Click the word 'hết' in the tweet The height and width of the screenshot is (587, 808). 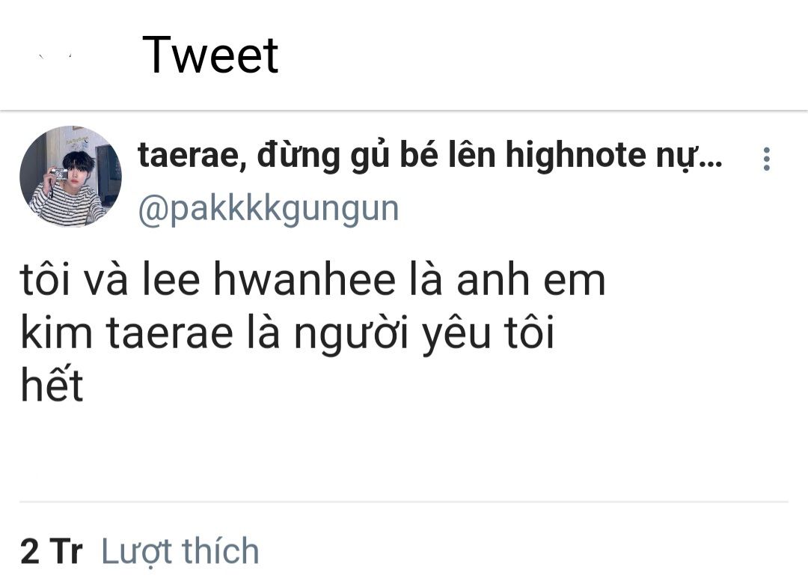coord(52,384)
